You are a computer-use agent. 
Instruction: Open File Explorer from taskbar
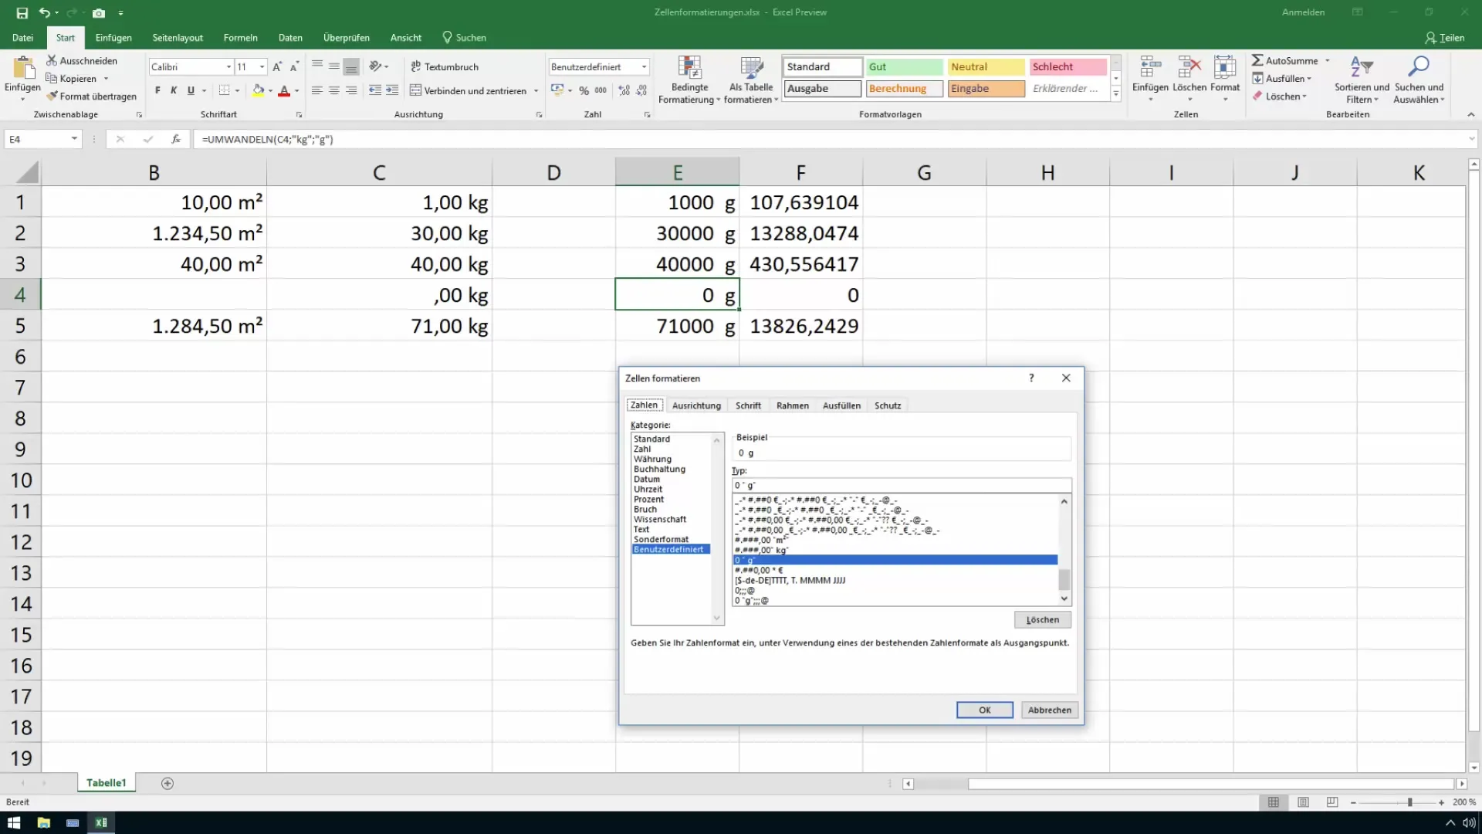tap(43, 822)
